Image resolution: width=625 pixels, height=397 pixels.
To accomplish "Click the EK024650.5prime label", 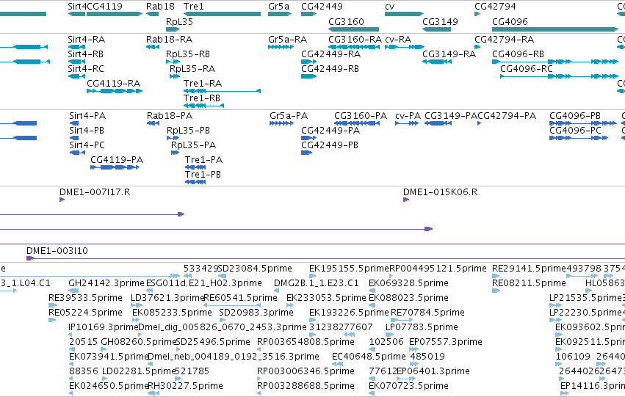I will pos(109,386).
